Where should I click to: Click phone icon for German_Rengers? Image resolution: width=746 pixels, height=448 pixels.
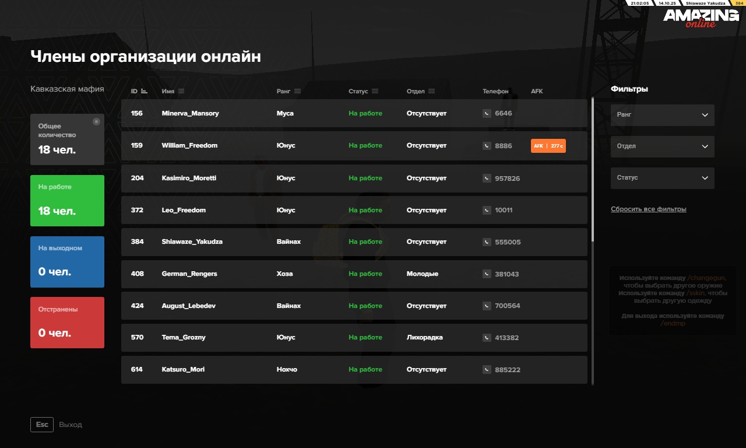point(487,274)
